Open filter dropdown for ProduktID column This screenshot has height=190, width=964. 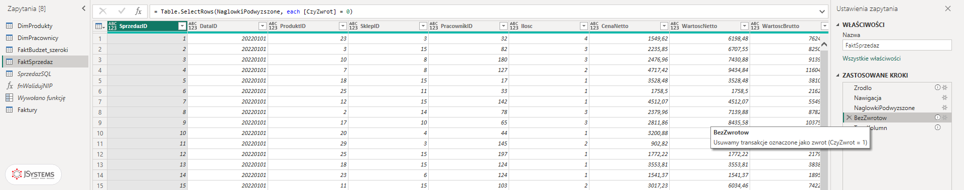pos(343,26)
